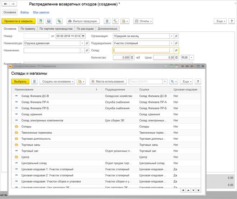The image size is (237, 199).
Task: Click in the Поиск search field
Action: coord(145,81)
